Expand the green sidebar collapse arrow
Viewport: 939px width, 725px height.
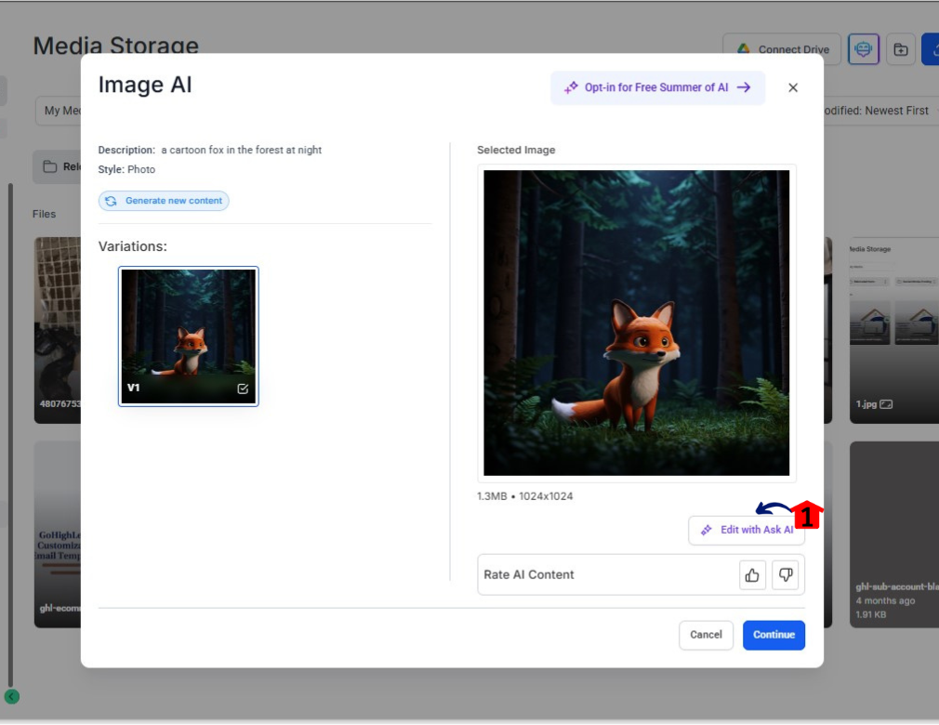click(x=11, y=696)
